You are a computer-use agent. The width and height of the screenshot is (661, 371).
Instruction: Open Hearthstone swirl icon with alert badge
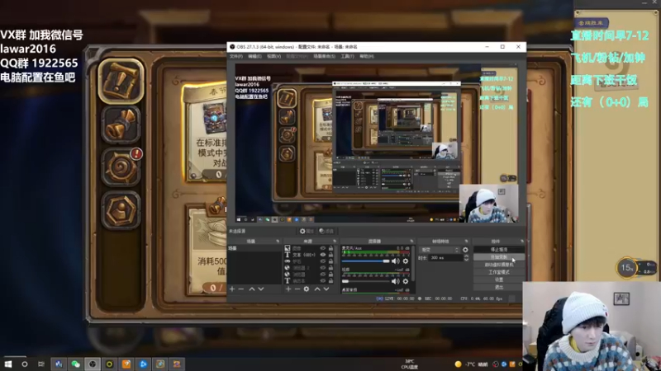[121, 167]
